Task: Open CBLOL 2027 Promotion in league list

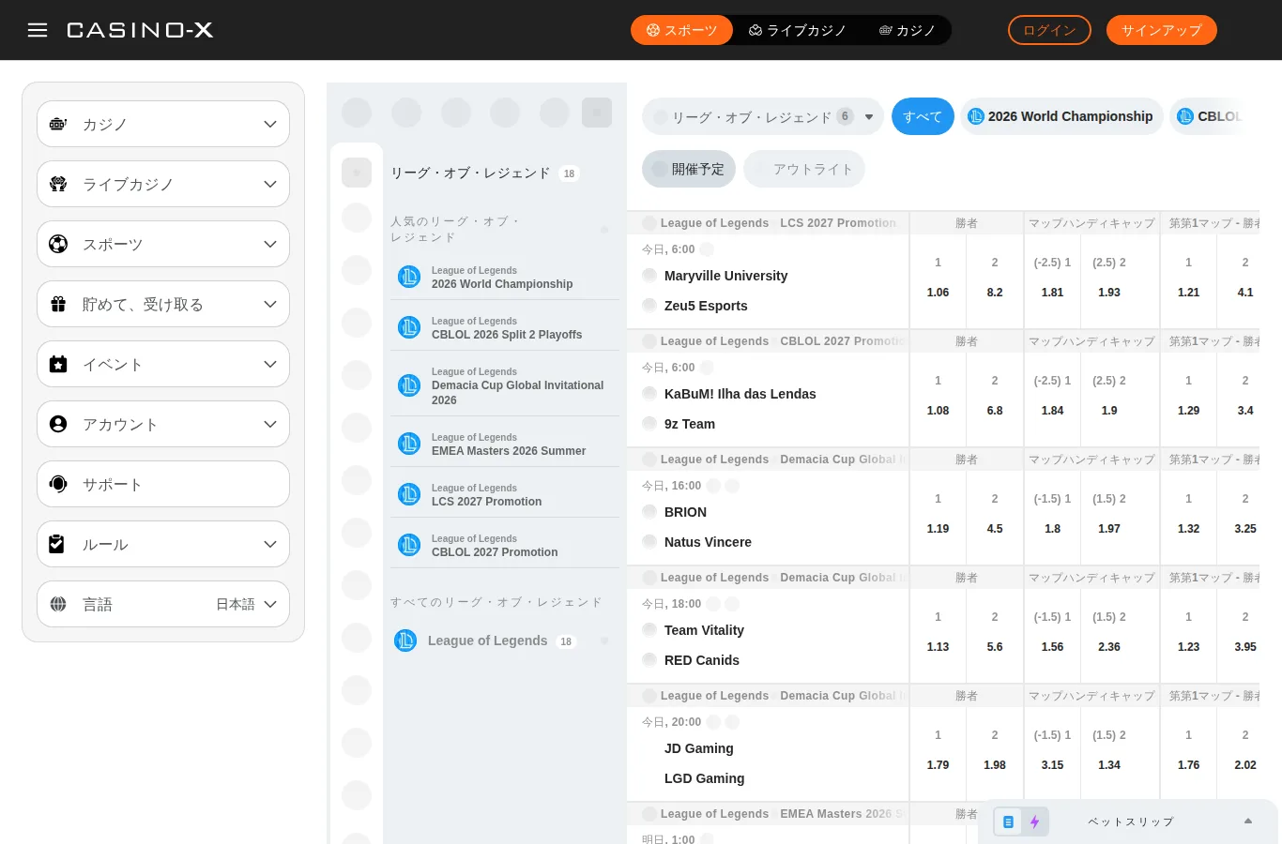Action: coord(505,545)
